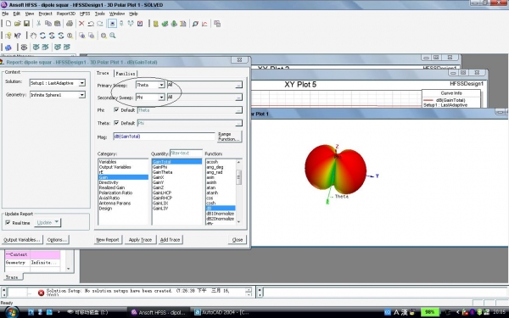Click the Undo arrow toolbar icon
The width and height of the screenshot is (509, 318).
91,24
